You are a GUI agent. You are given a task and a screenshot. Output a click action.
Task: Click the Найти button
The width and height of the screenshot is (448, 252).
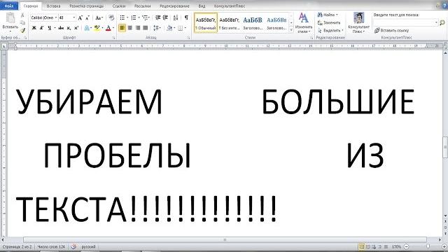pyautogui.click(x=328, y=15)
